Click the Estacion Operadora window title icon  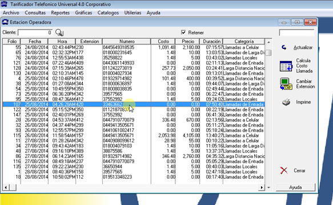pos(5,22)
